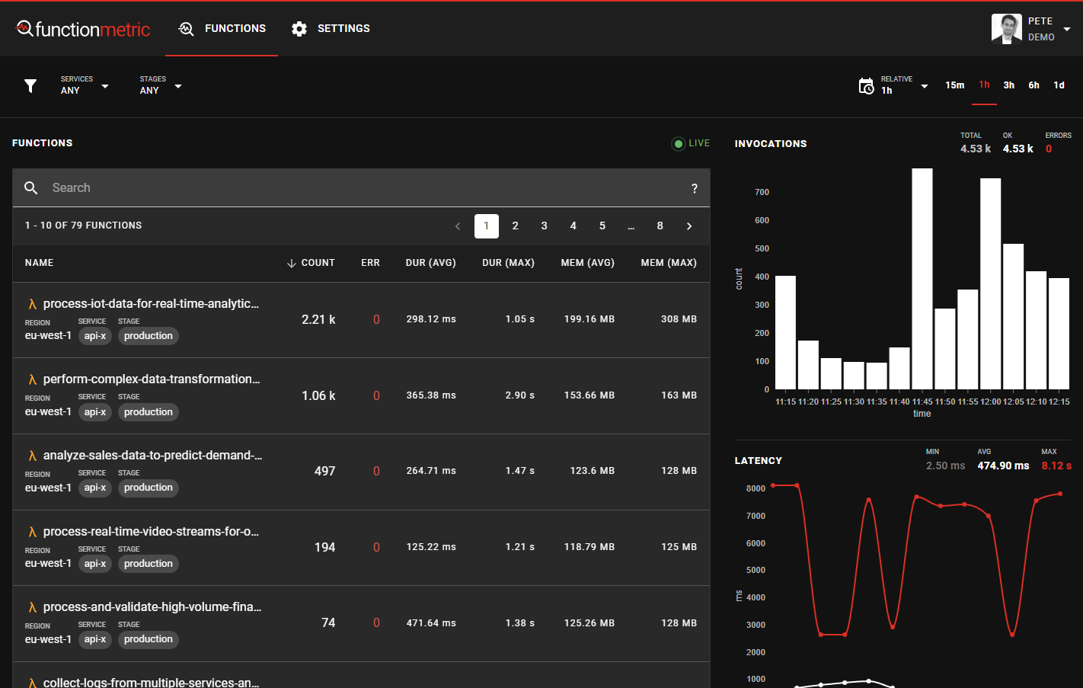Viewport: 1083px width, 688px height.
Task: Click api-x chip in process-iot-data row
Action: (95, 336)
